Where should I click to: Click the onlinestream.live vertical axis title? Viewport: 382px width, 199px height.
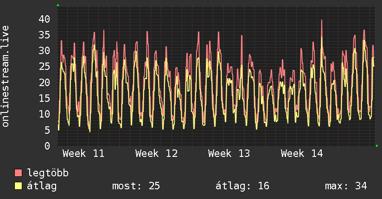coord(5,76)
